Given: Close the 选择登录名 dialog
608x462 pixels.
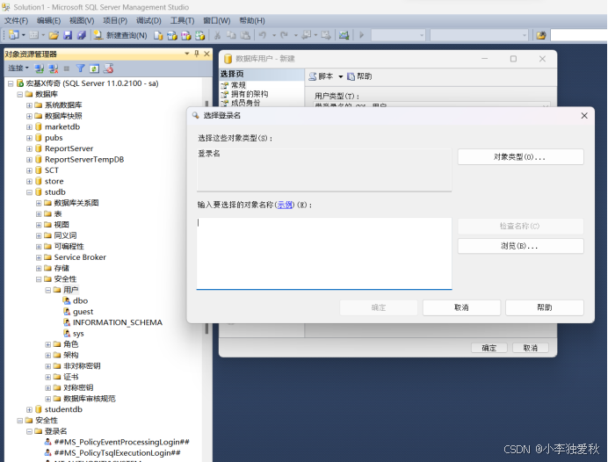Looking at the screenshot, I should click(x=584, y=116).
